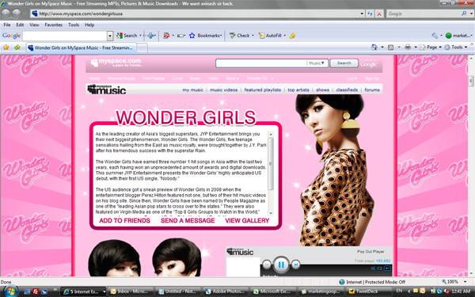
Task: Click the Google toolbar blue plus icon
Action: [x=150, y=36]
